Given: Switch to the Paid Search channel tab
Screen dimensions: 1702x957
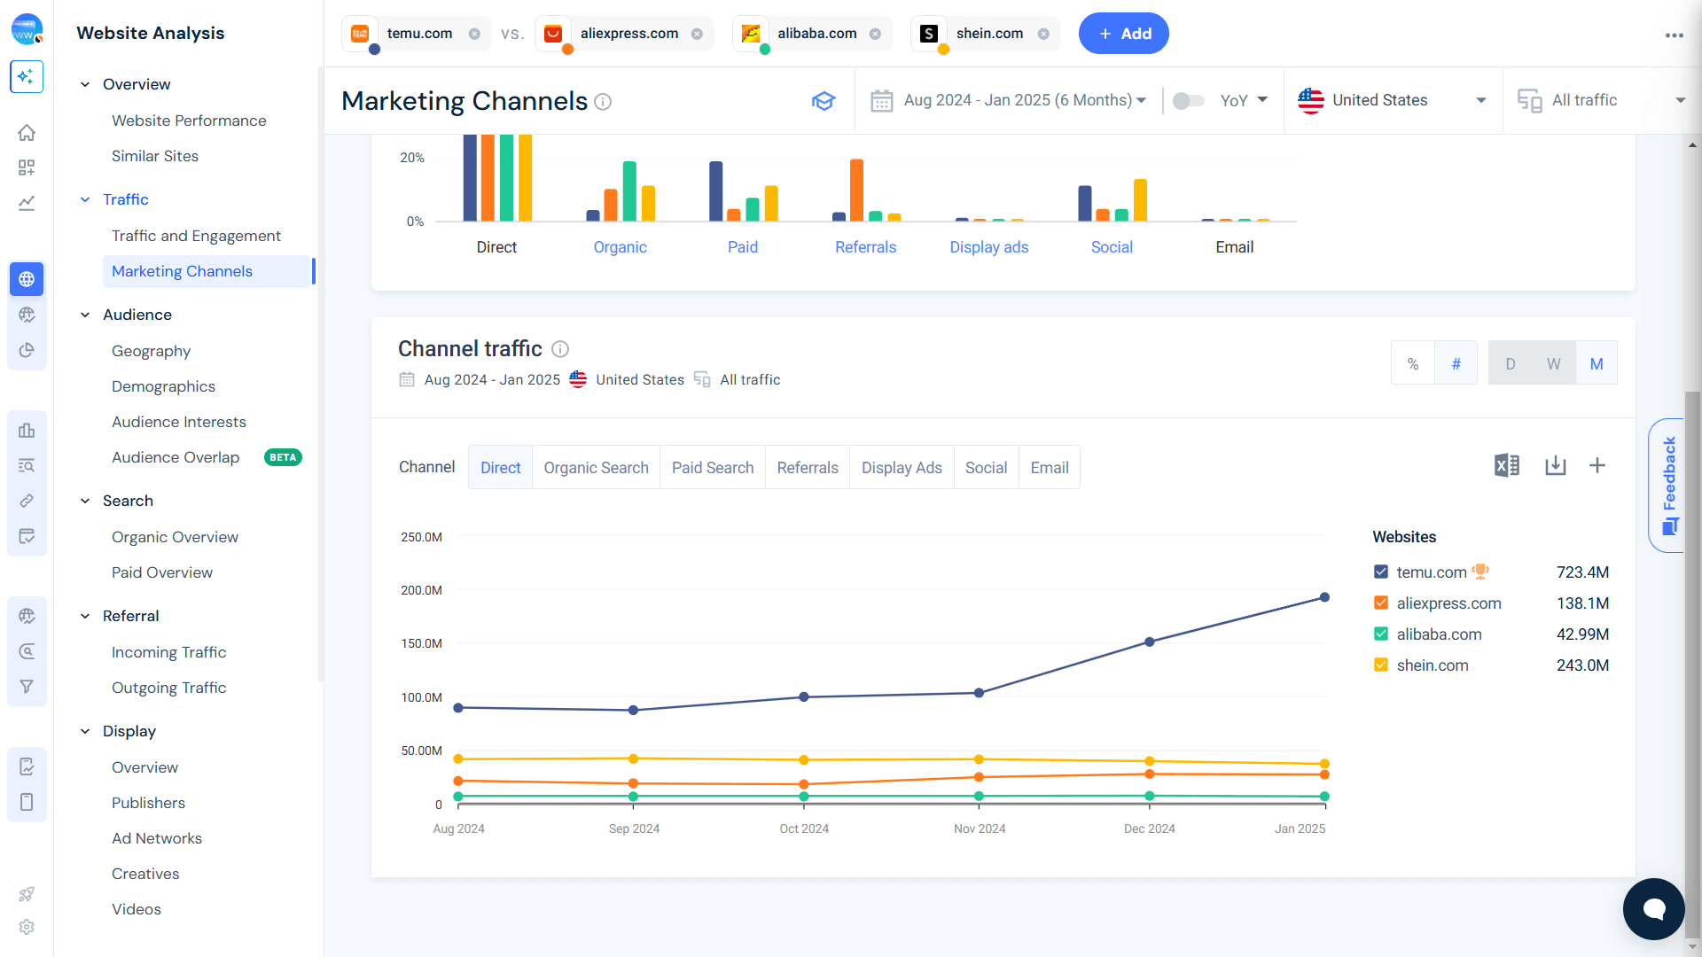Looking at the screenshot, I should click(x=713, y=467).
